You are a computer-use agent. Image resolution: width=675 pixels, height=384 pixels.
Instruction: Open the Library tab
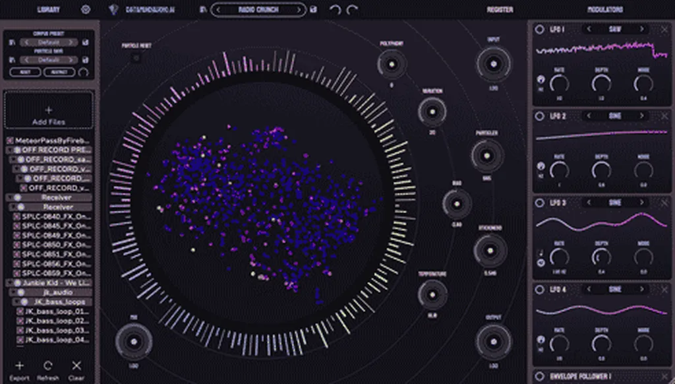point(48,10)
